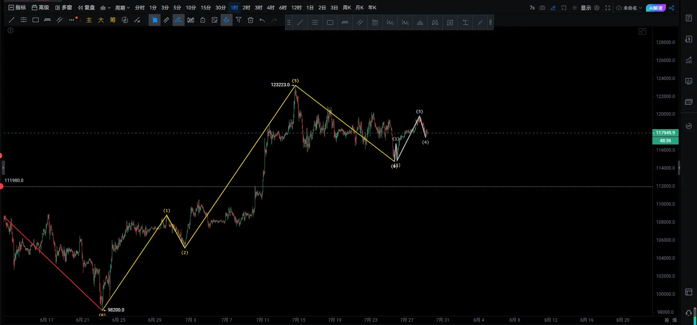Screen dimensions: 697x325
Task: Select Fibonacci retracement lines tool
Action: pos(375,23)
